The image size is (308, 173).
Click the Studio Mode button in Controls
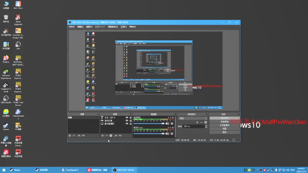point(225,125)
